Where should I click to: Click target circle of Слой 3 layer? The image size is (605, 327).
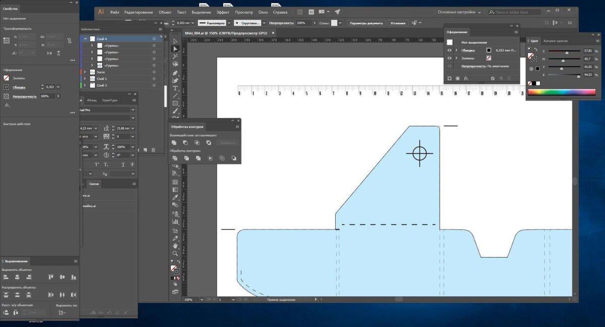[154, 85]
